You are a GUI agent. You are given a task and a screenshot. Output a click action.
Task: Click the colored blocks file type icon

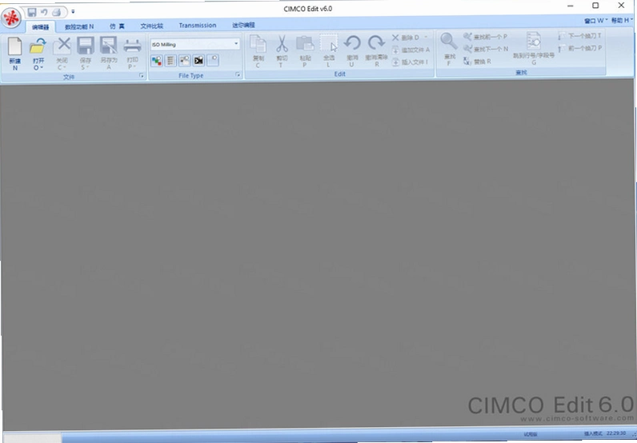click(156, 61)
